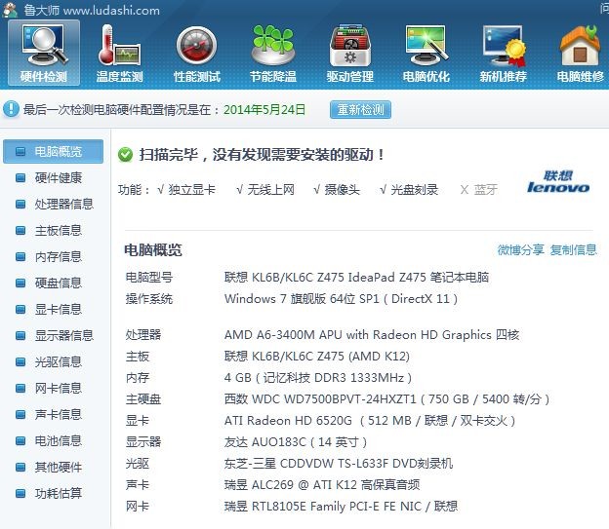Screen dimensions: 609x529
Task: Click the icon beside 电池信息
Action: click(20, 440)
